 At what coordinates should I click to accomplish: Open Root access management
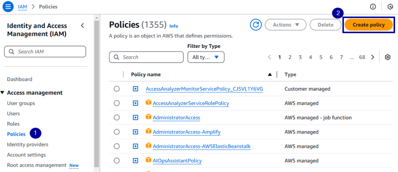pyautogui.click(x=37, y=165)
